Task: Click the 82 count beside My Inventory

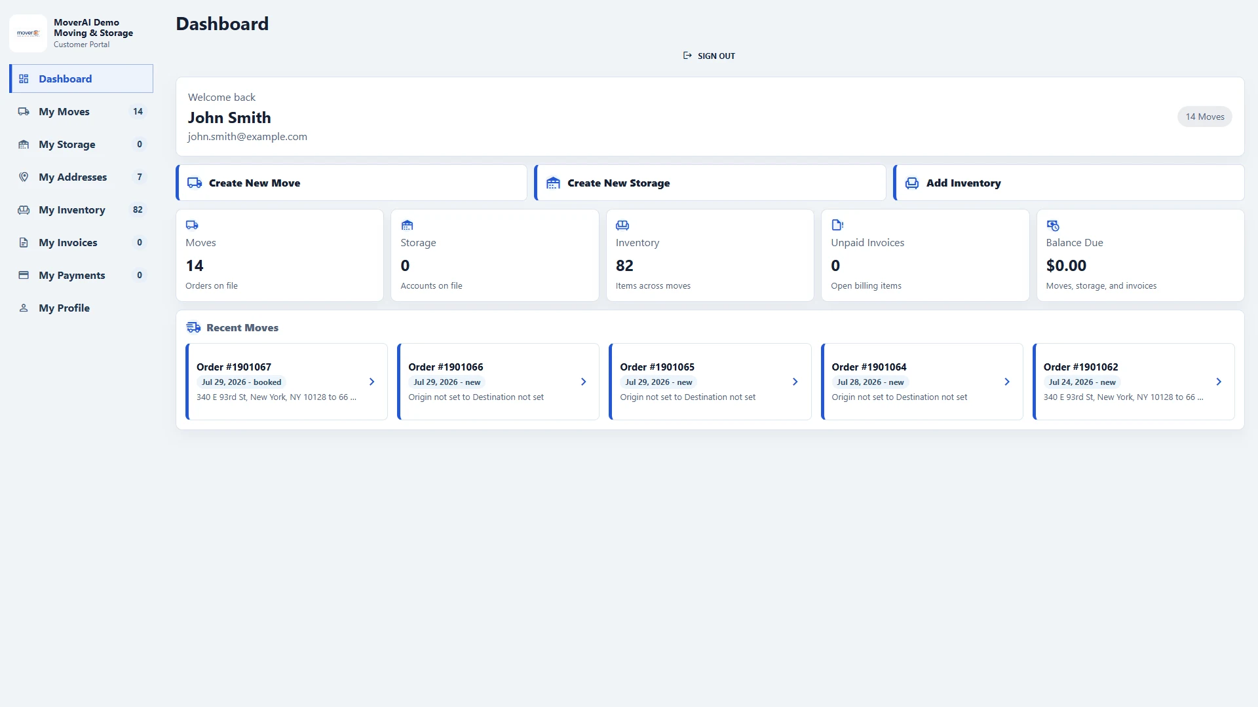Action: (x=138, y=209)
